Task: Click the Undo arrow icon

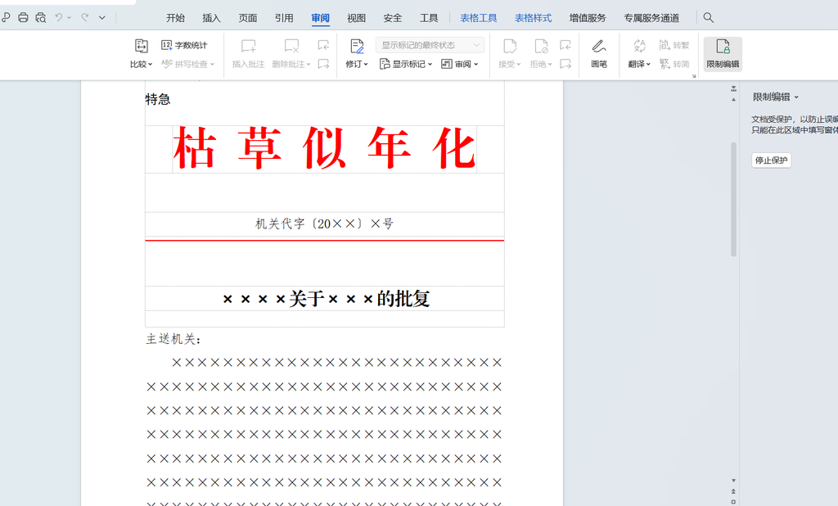Action: (x=59, y=18)
